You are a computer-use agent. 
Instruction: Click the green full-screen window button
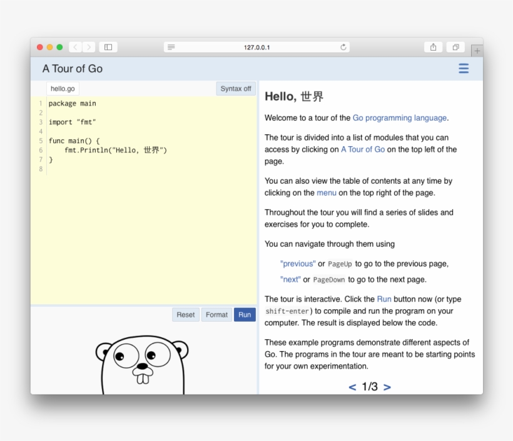coord(59,47)
